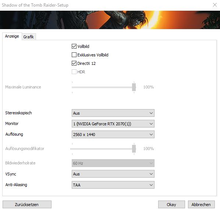Close the Shadow of the Tomb Raider setup window
Screen dimensions: 220x209
pos(215,5)
